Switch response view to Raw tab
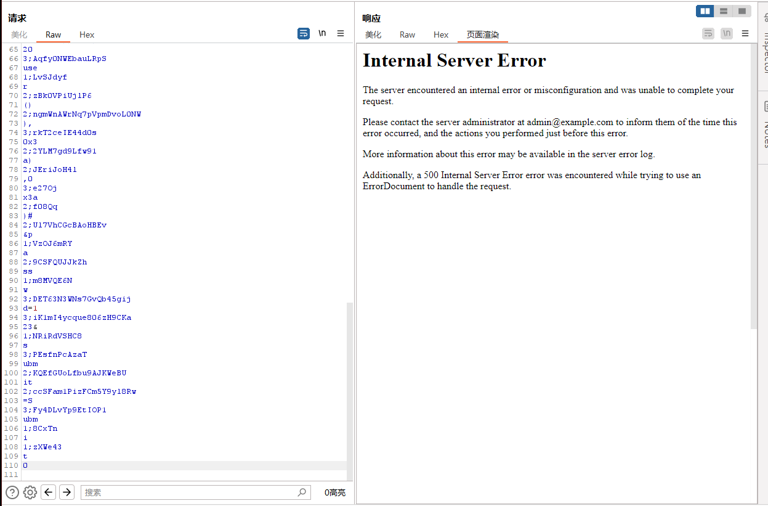Viewport: 768px width, 506px height. pos(407,35)
